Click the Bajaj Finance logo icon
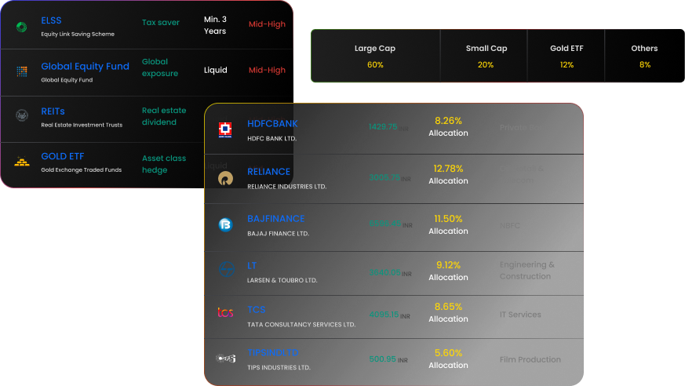 pos(225,224)
